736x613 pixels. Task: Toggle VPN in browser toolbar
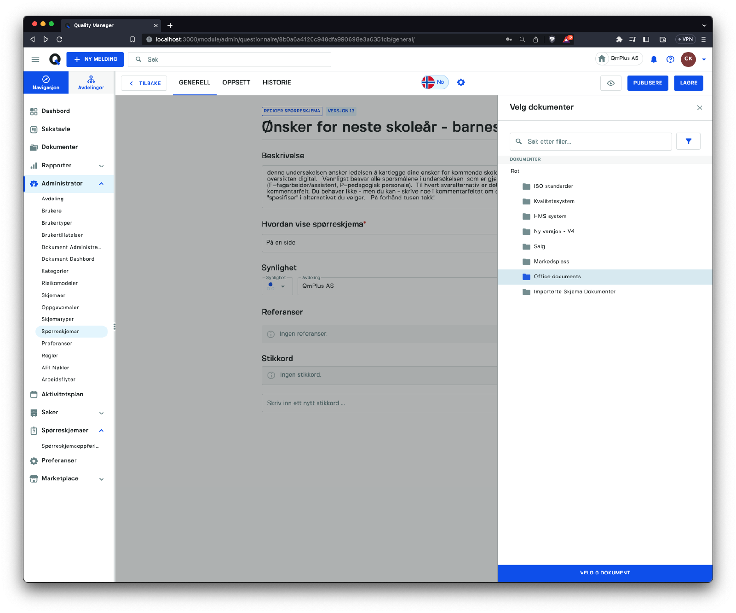(x=685, y=40)
